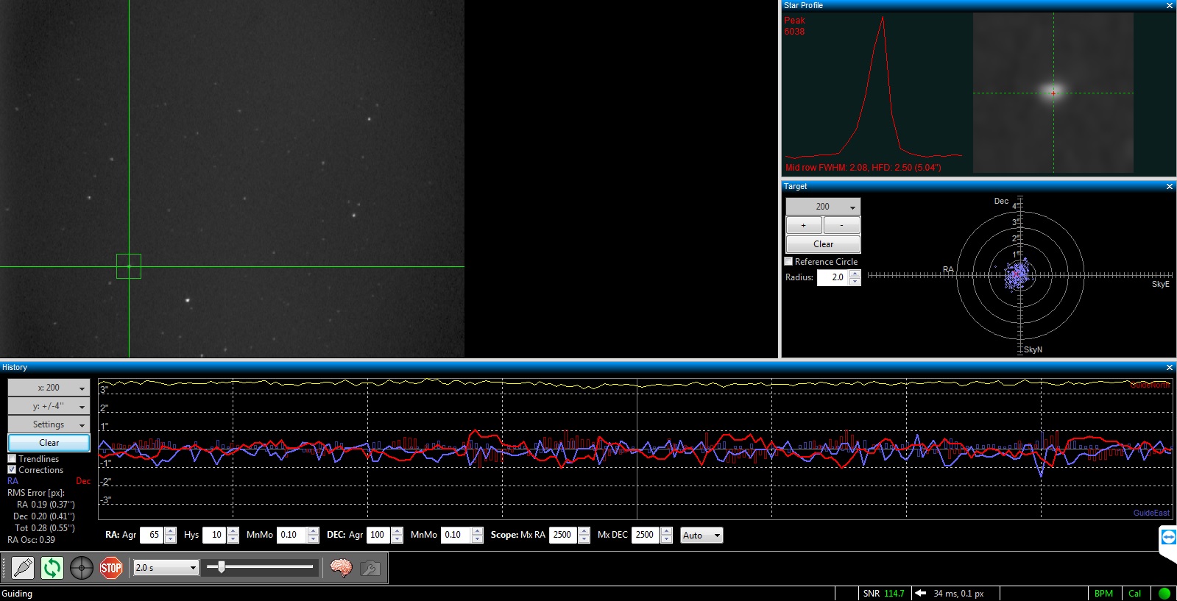Image resolution: width=1177 pixels, height=601 pixels.
Task: Open the History Settings dropdown
Action: pos(49,424)
